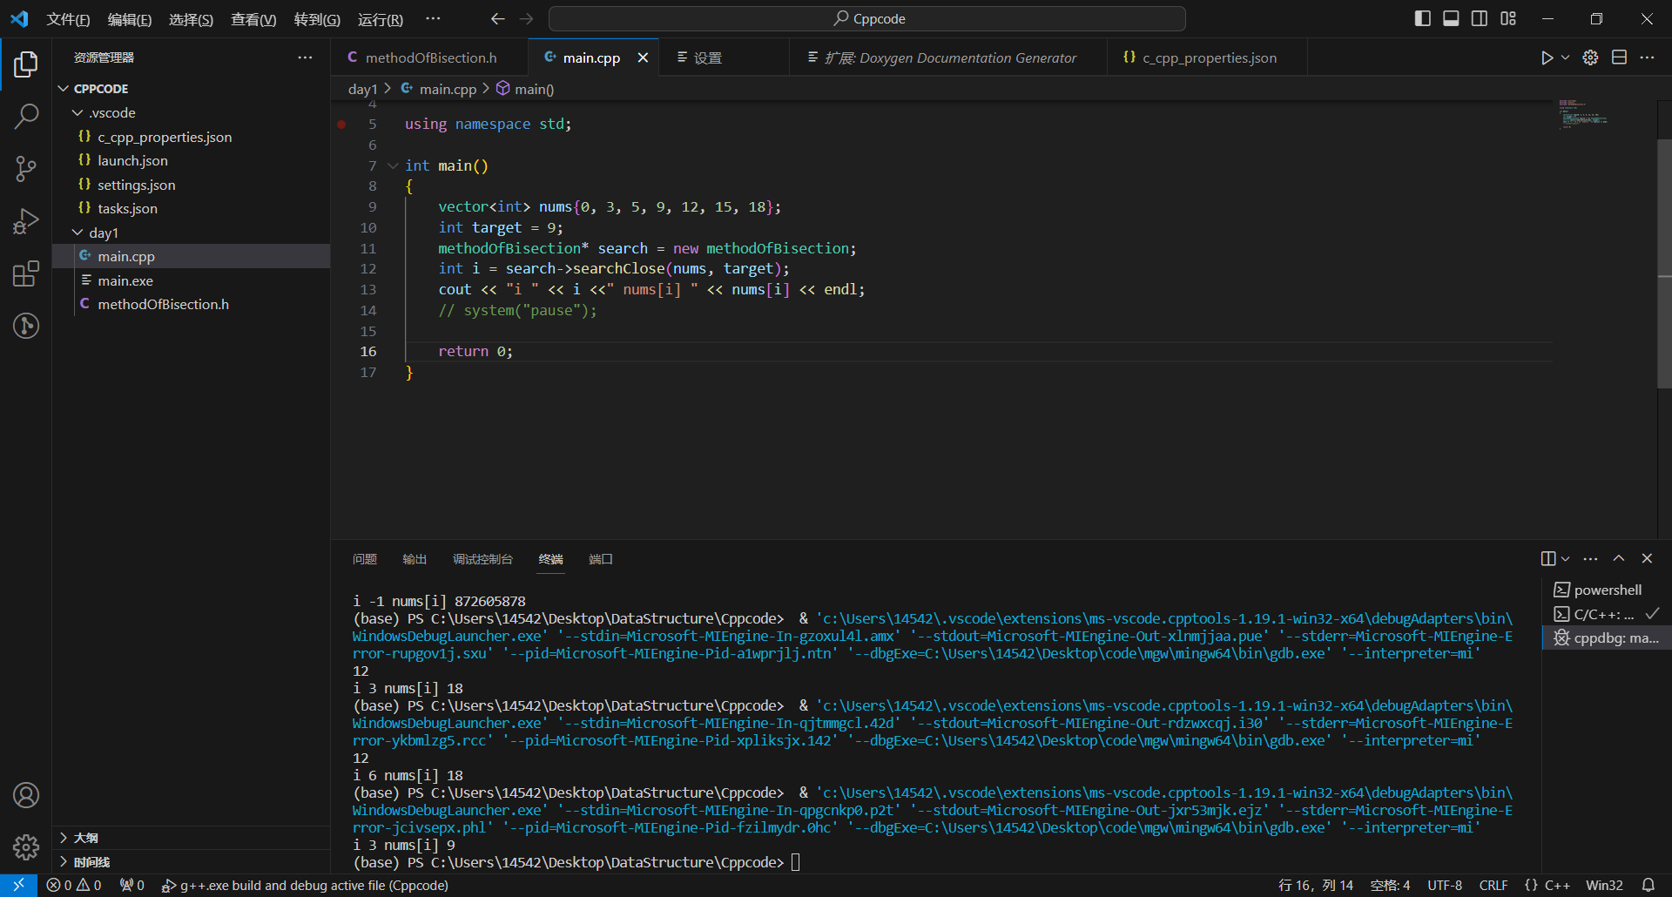Open the Accounts menu icon
1672x897 pixels.
point(26,795)
